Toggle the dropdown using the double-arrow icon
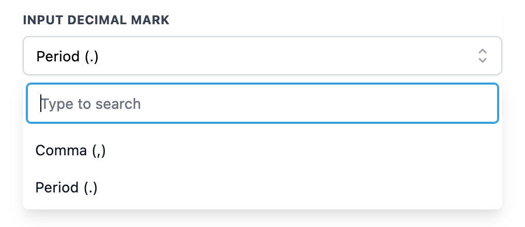Image resolution: width=525 pixels, height=227 pixels. pyautogui.click(x=482, y=56)
